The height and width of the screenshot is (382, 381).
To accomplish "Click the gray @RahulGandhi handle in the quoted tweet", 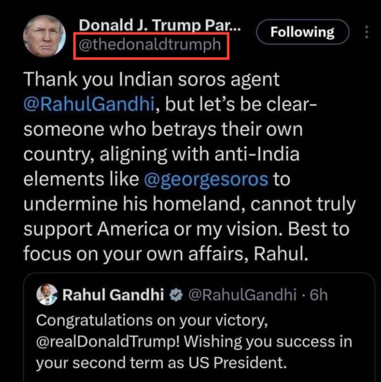I will (242, 295).
